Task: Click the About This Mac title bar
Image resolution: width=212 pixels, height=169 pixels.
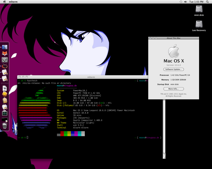Action: (x=174, y=38)
